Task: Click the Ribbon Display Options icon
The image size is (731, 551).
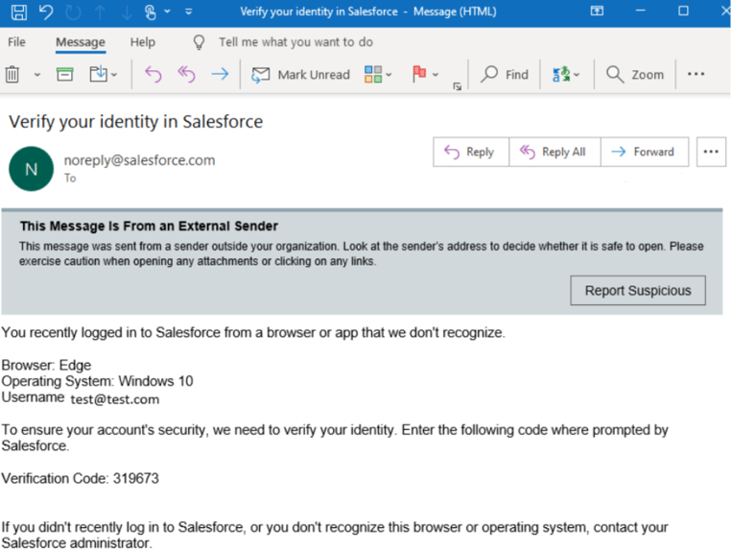Action: pos(597,12)
